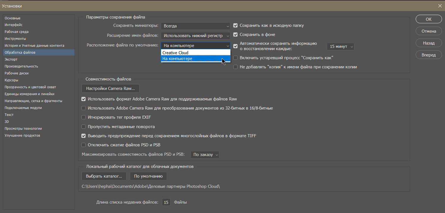Screen dimensions: 445x213
Task: Choose Creative Cloud from the dropdown list
Action: [x=196, y=53]
